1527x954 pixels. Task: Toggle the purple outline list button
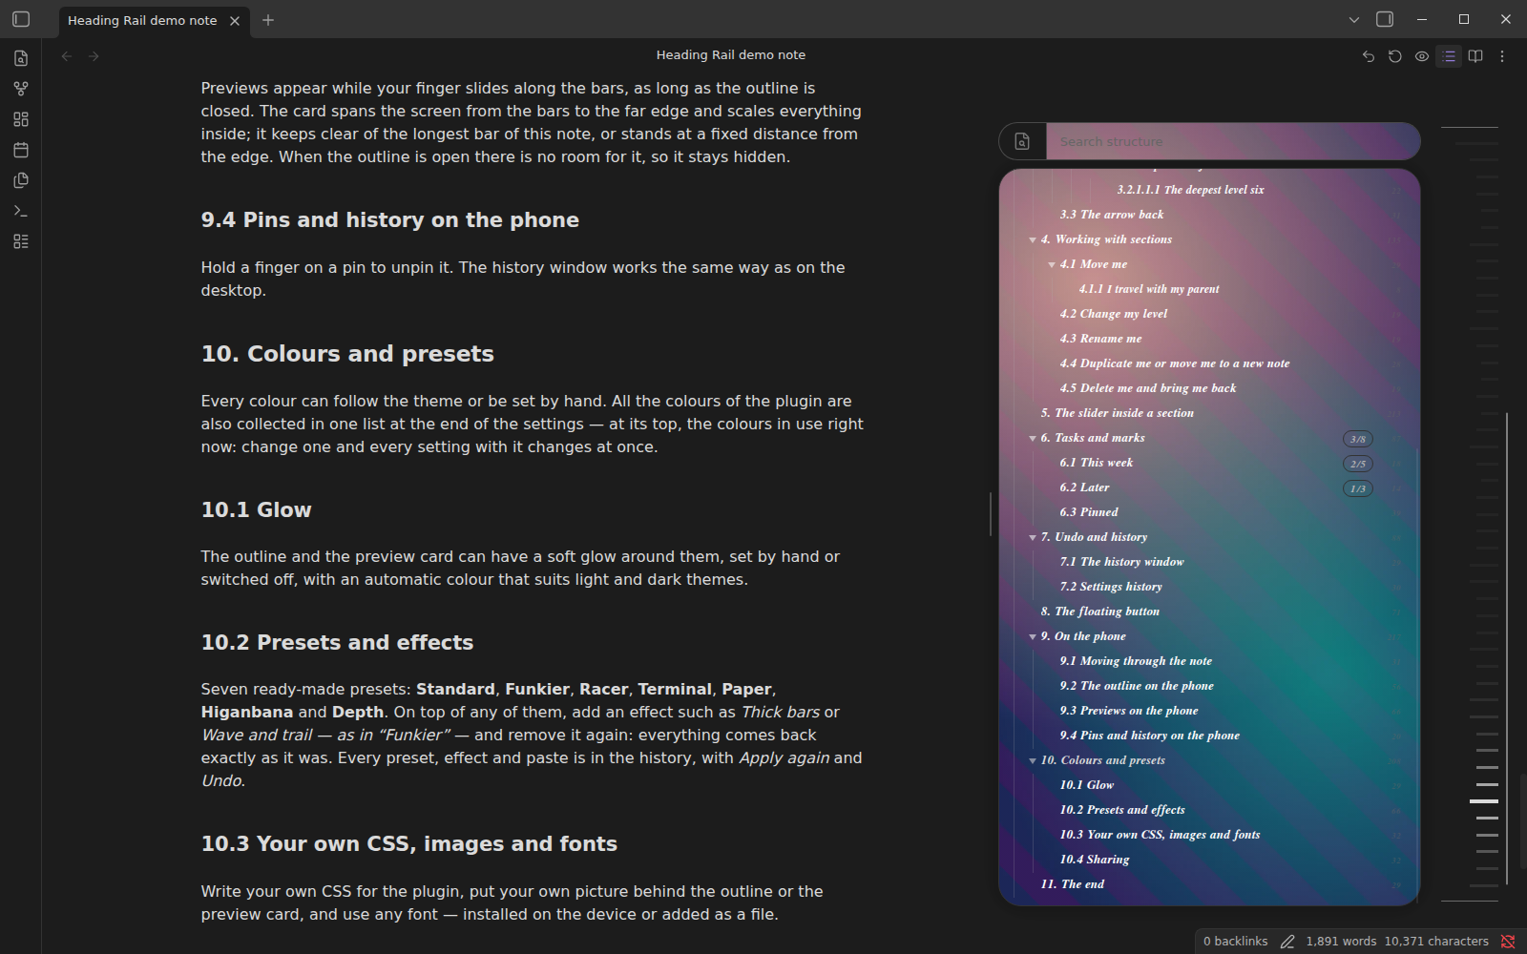pyautogui.click(x=1449, y=56)
